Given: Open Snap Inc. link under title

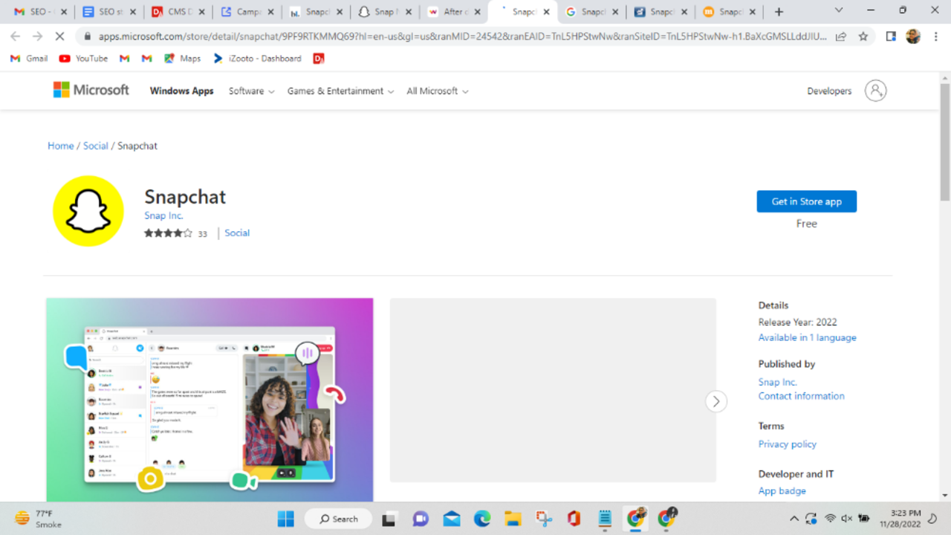Looking at the screenshot, I should coord(163,215).
